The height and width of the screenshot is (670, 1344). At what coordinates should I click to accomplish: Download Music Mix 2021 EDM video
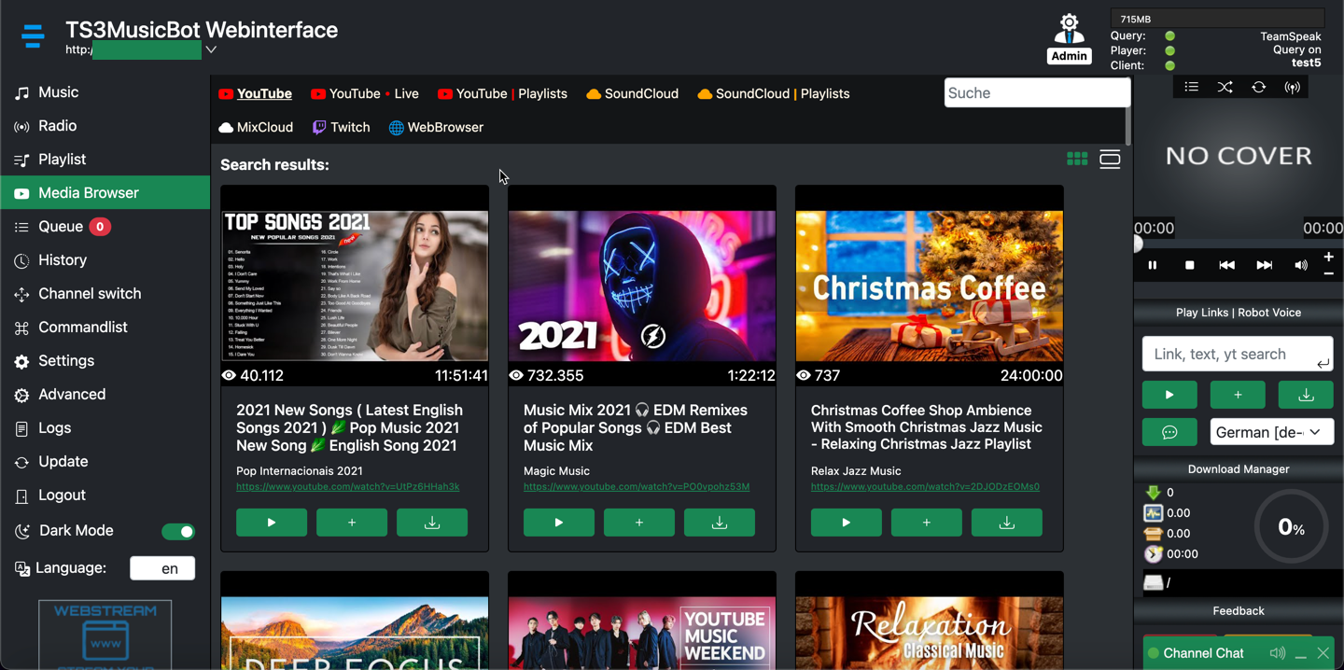720,523
